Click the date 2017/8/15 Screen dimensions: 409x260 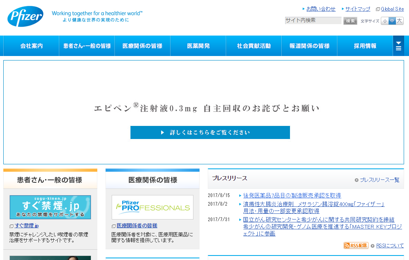219,195
